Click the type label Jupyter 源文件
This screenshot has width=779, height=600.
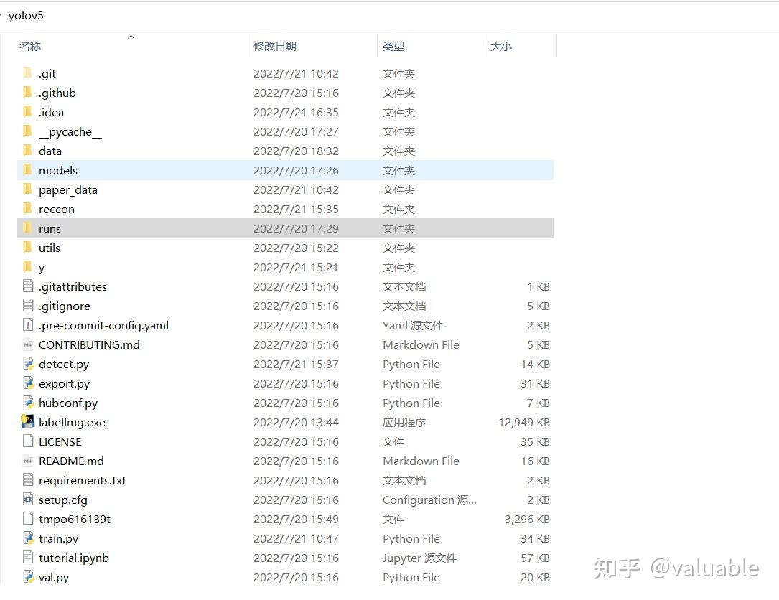click(420, 558)
